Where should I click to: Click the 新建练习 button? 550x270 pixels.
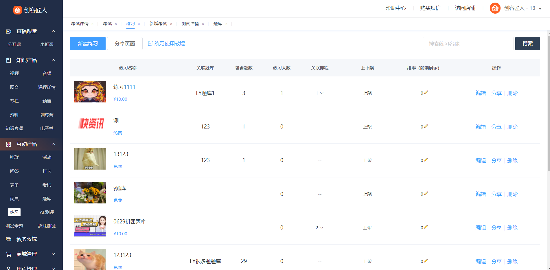coord(88,44)
